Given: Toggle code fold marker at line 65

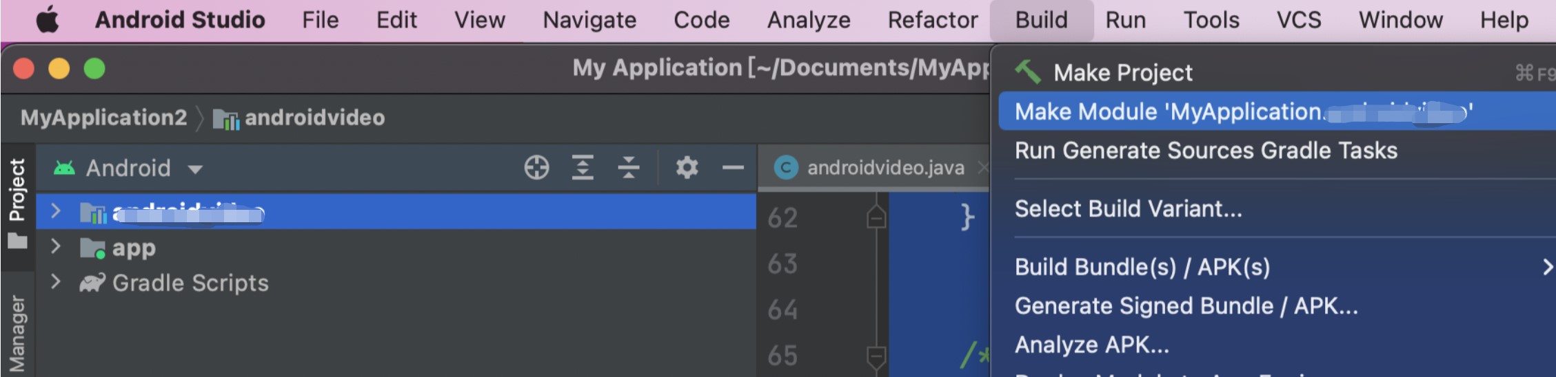Looking at the screenshot, I should [876, 358].
